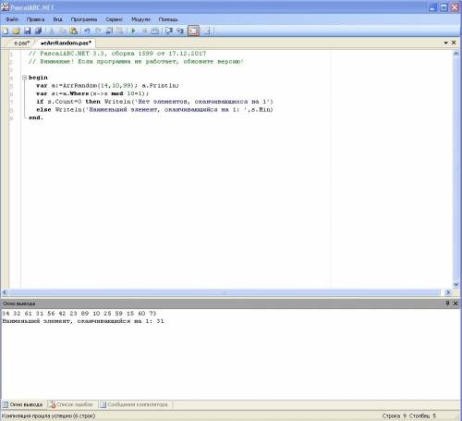Open the Программа menu
This screenshot has width=462, height=421.
point(84,19)
